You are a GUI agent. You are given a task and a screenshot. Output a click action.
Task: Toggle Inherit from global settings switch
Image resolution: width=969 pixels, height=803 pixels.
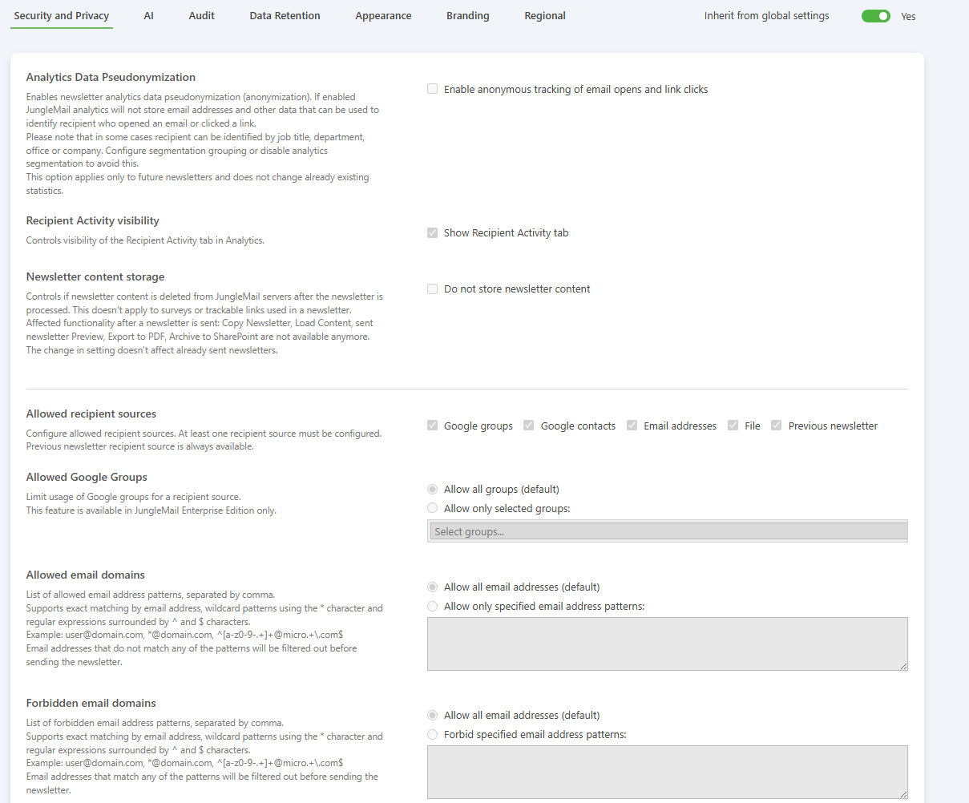coord(875,16)
